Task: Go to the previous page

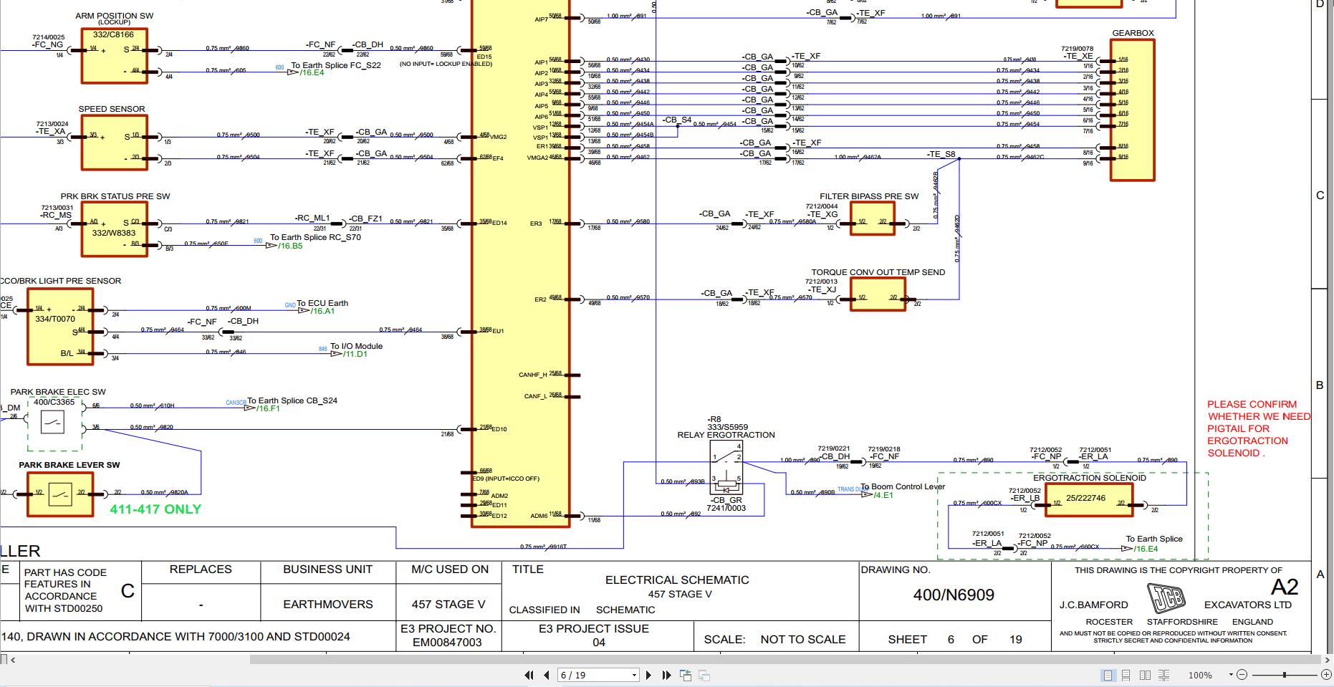Action: (x=547, y=675)
